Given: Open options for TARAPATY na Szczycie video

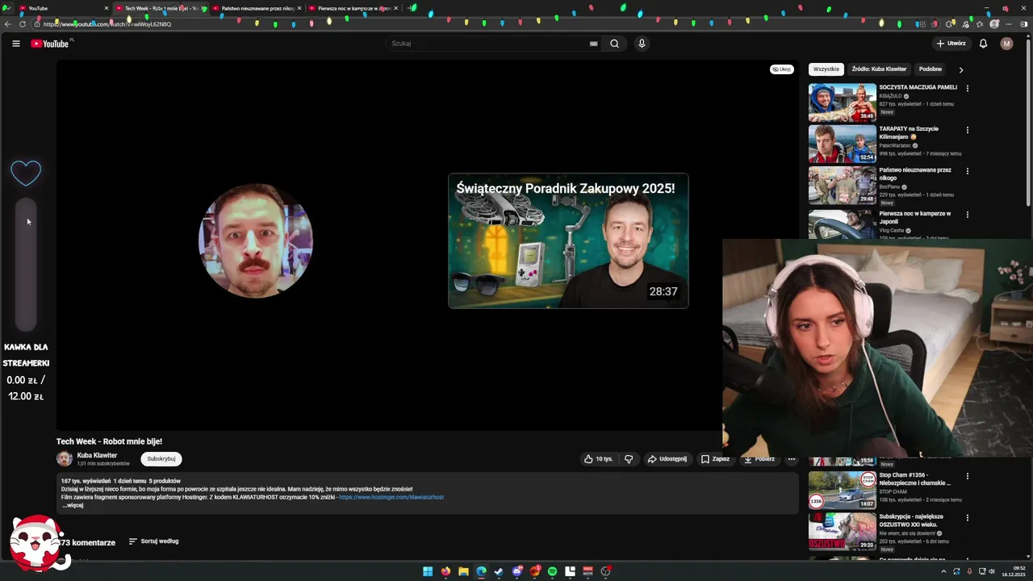Looking at the screenshot, I should 967,129.
